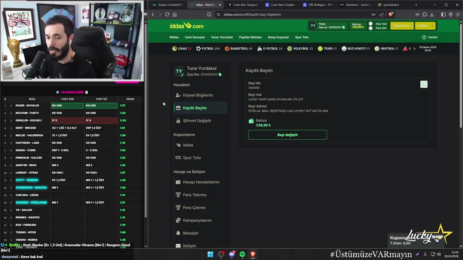Select the Para Yatır radio option in header
This screenshot has height=260, width=463.
(x=370, y=24)
